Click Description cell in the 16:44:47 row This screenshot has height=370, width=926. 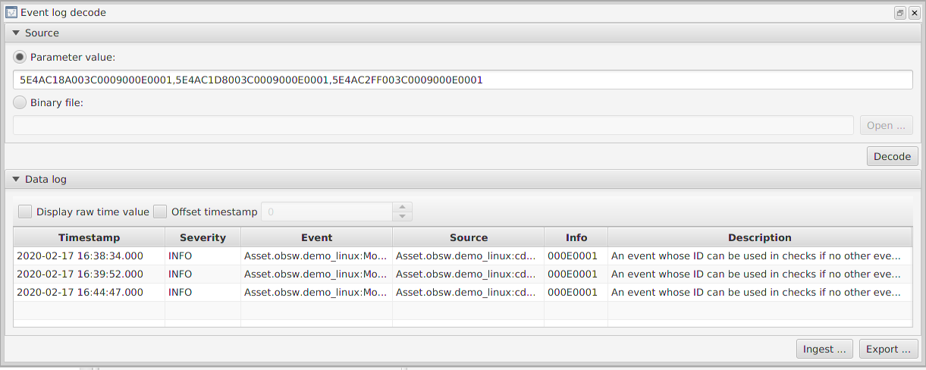pos(759,292)
